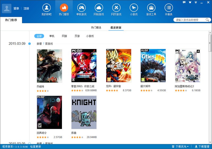
Task: Click the 注册 register link
Action: pos(26,8)
